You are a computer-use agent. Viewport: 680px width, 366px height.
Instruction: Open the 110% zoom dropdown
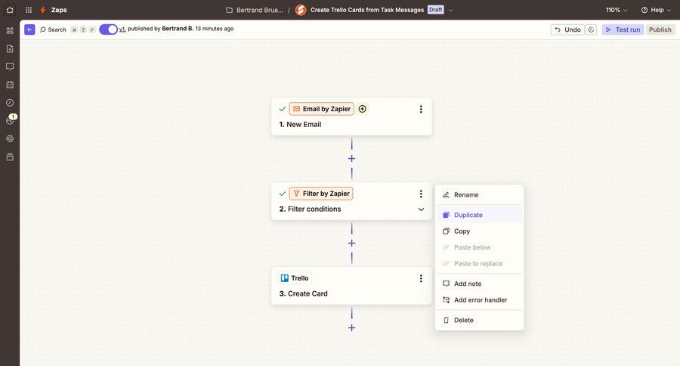pos(617,10)
